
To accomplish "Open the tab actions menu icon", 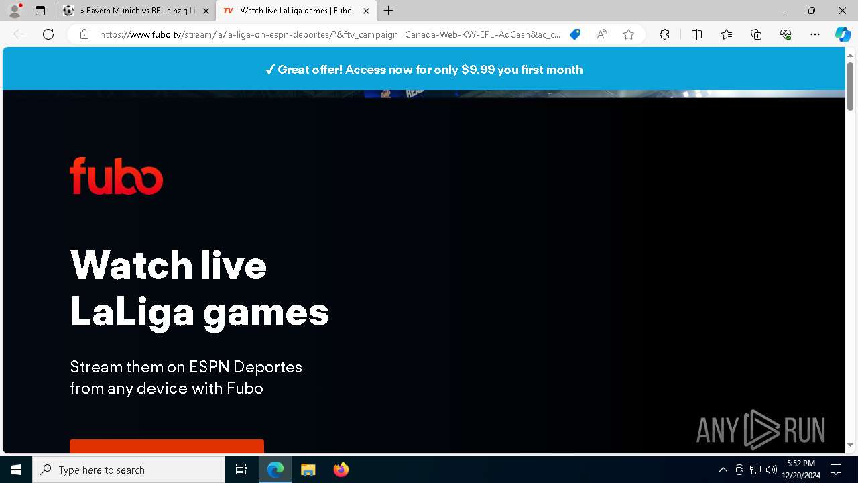I will pyautogui.click(x=40, y=11).
